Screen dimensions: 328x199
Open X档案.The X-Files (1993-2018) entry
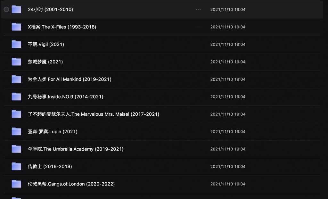[62, 27]
